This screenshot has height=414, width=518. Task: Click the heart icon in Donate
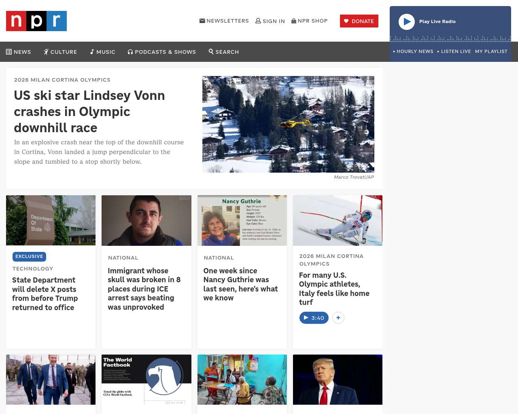click(346, 21)
